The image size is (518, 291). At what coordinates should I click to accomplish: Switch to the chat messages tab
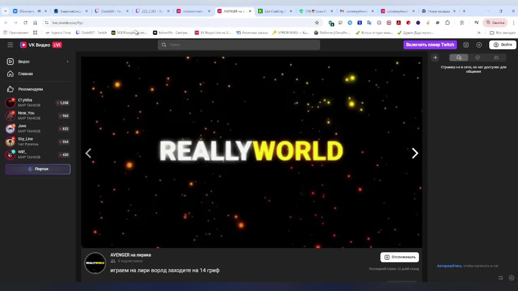tap(459, 57)
